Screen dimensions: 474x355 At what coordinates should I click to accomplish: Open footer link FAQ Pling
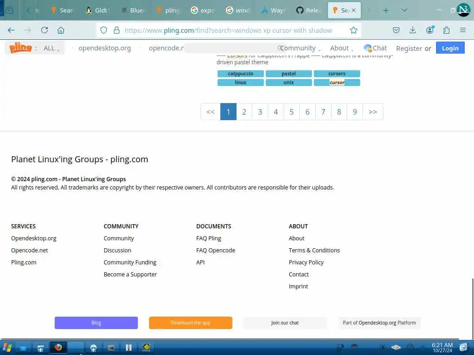(x=209, y=238)
